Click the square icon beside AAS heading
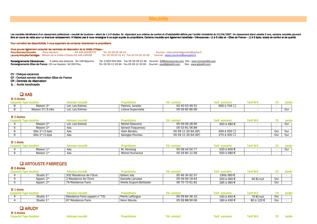Image resolution: width=317 pixels, height=224 pixels. (x=22, y=94)
